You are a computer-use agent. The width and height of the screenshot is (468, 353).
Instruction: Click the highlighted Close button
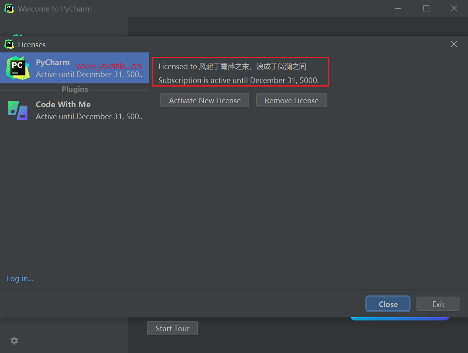(x=388, y=304)
